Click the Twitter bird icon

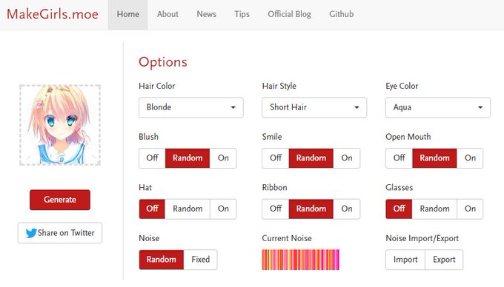coord(31,233)
